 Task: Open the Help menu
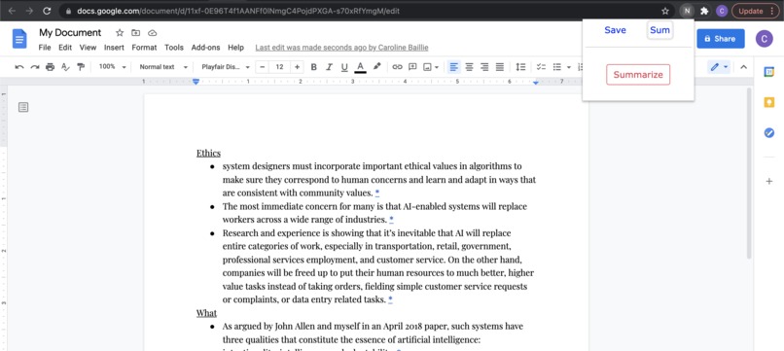tap(235, 48)
